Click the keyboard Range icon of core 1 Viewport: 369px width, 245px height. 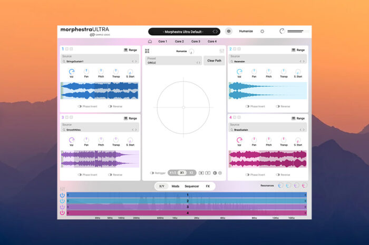(x=125, y=50)
